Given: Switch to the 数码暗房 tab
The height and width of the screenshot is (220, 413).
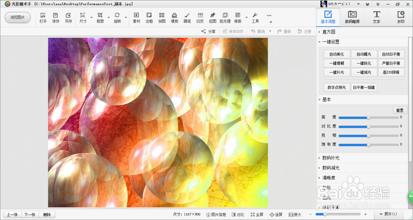Looking at the screenshot, I should click(352, 17).
